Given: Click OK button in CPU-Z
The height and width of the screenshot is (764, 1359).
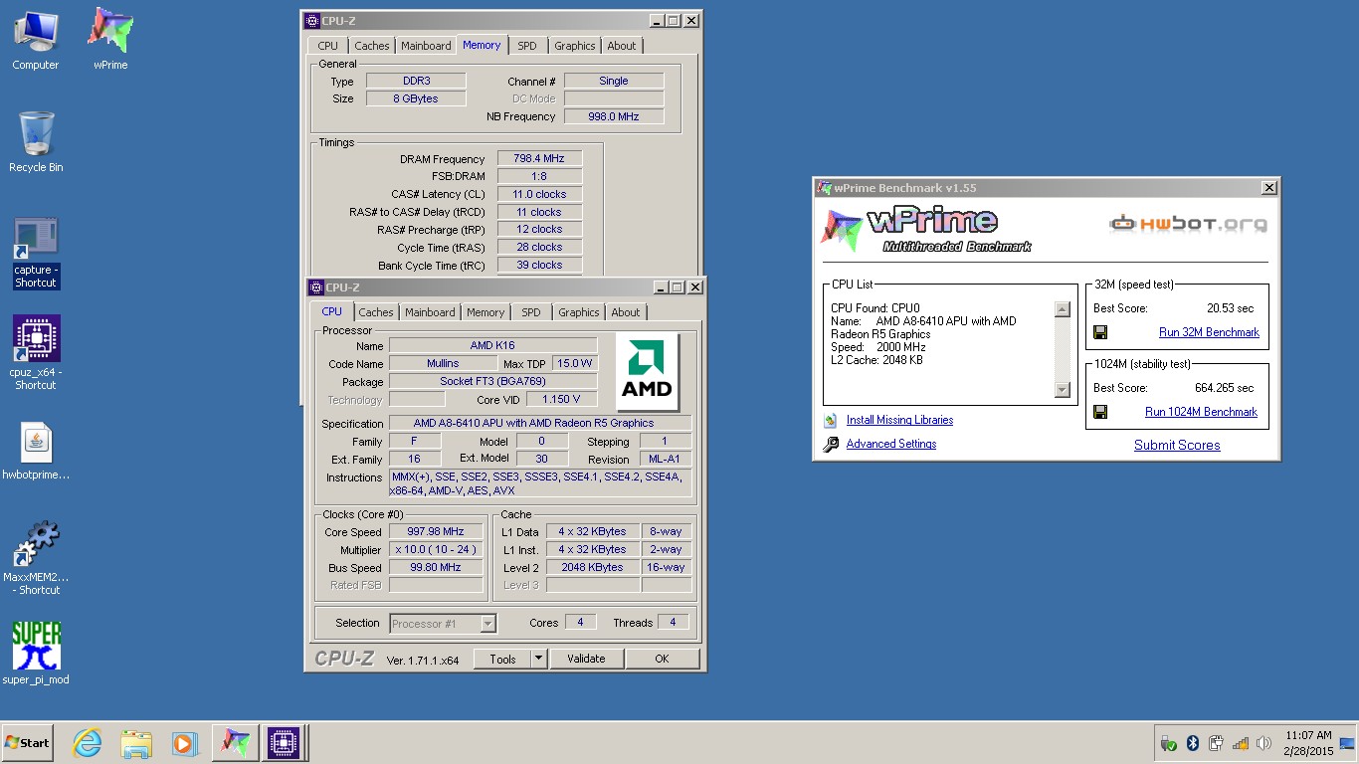Looking at the screenshot, I should pyautogui.click(x=662, y=659).
